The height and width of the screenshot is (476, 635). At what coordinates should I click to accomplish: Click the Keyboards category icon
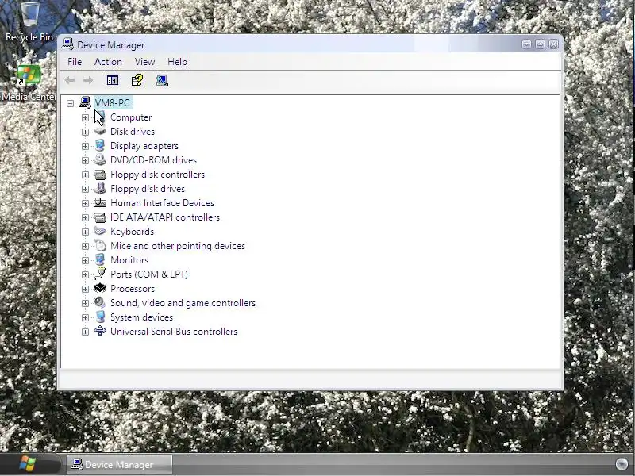pyautogui.click(x=100, y=231)
